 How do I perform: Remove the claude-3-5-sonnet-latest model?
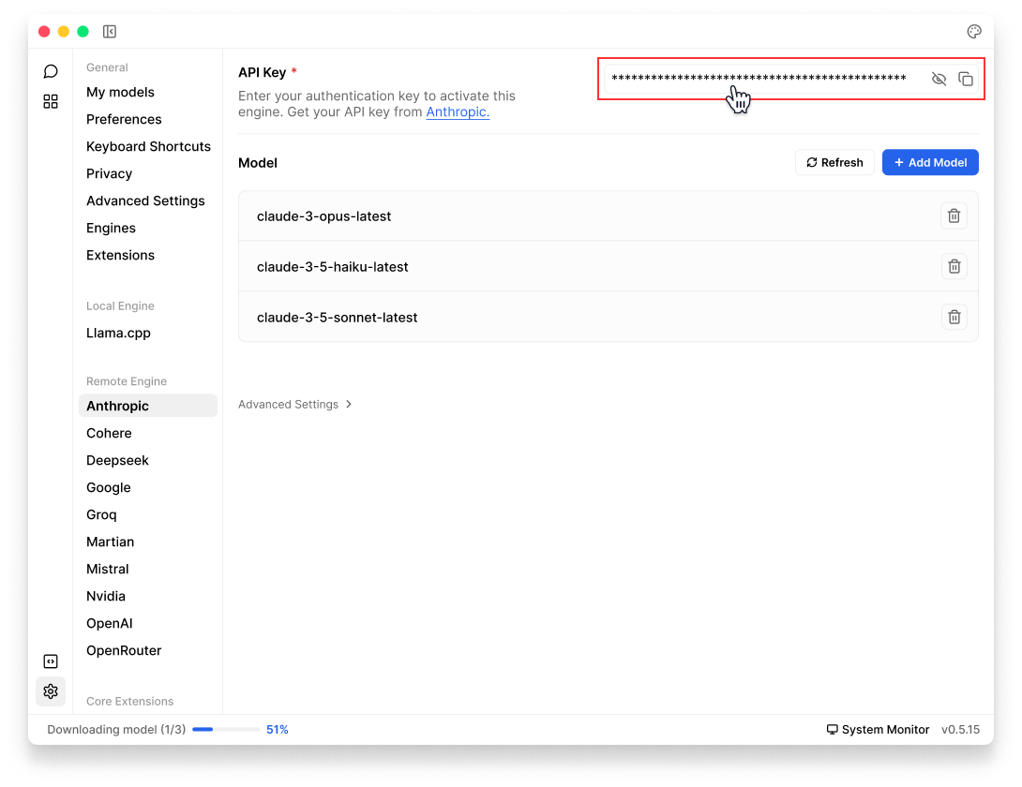click(954, 318)
